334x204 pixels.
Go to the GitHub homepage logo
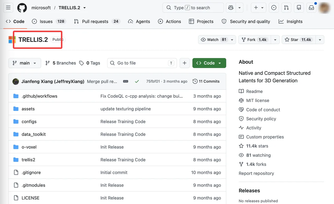(22, 8)
